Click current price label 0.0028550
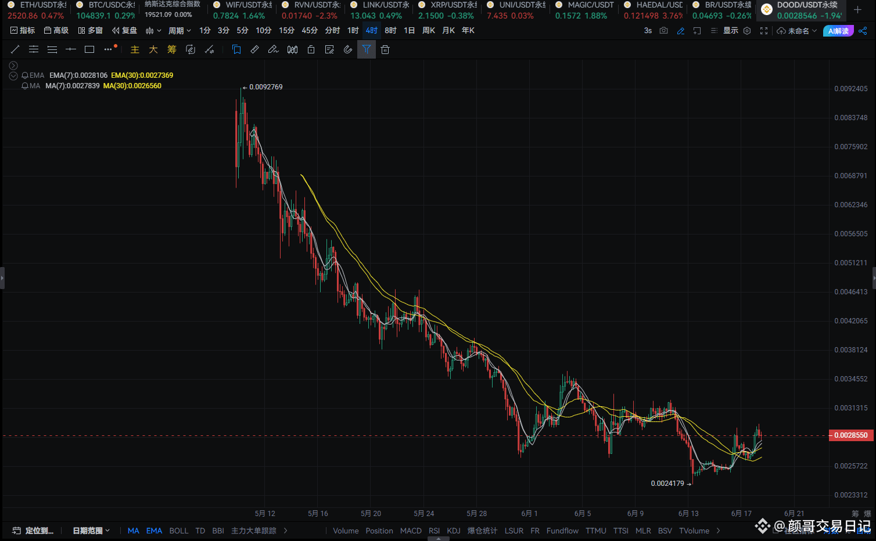 pos(851,435)
